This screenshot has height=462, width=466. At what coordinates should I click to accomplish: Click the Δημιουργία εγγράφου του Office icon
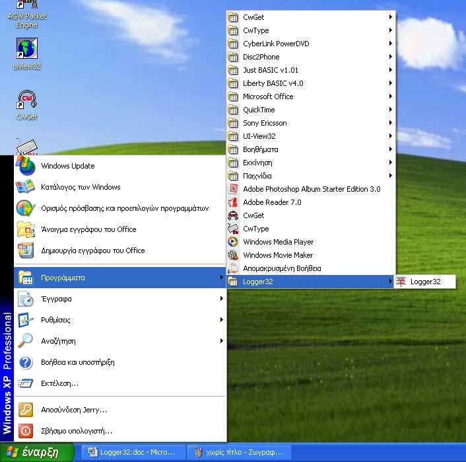point(26,250)
